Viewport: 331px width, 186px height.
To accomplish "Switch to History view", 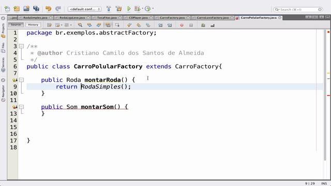I will coord(33,25).
